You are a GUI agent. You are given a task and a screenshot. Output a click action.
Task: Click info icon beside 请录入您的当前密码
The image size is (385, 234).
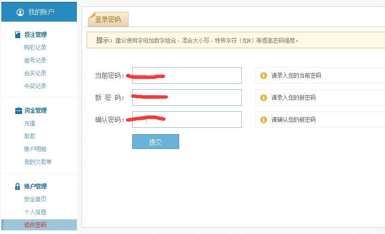pos(263,75)
